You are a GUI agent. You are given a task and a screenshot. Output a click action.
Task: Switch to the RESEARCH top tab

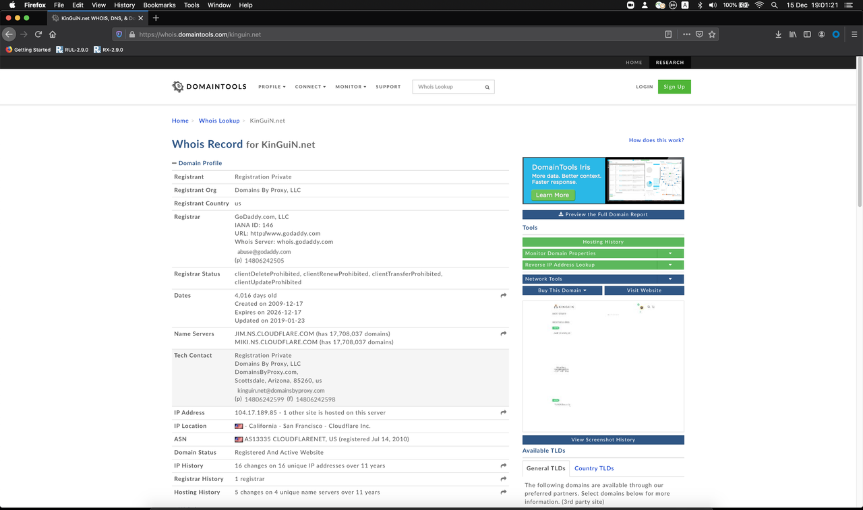[x=670, y=63]
